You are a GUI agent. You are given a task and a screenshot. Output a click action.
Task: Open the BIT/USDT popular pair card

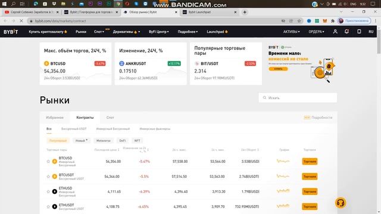pos(226,64)
